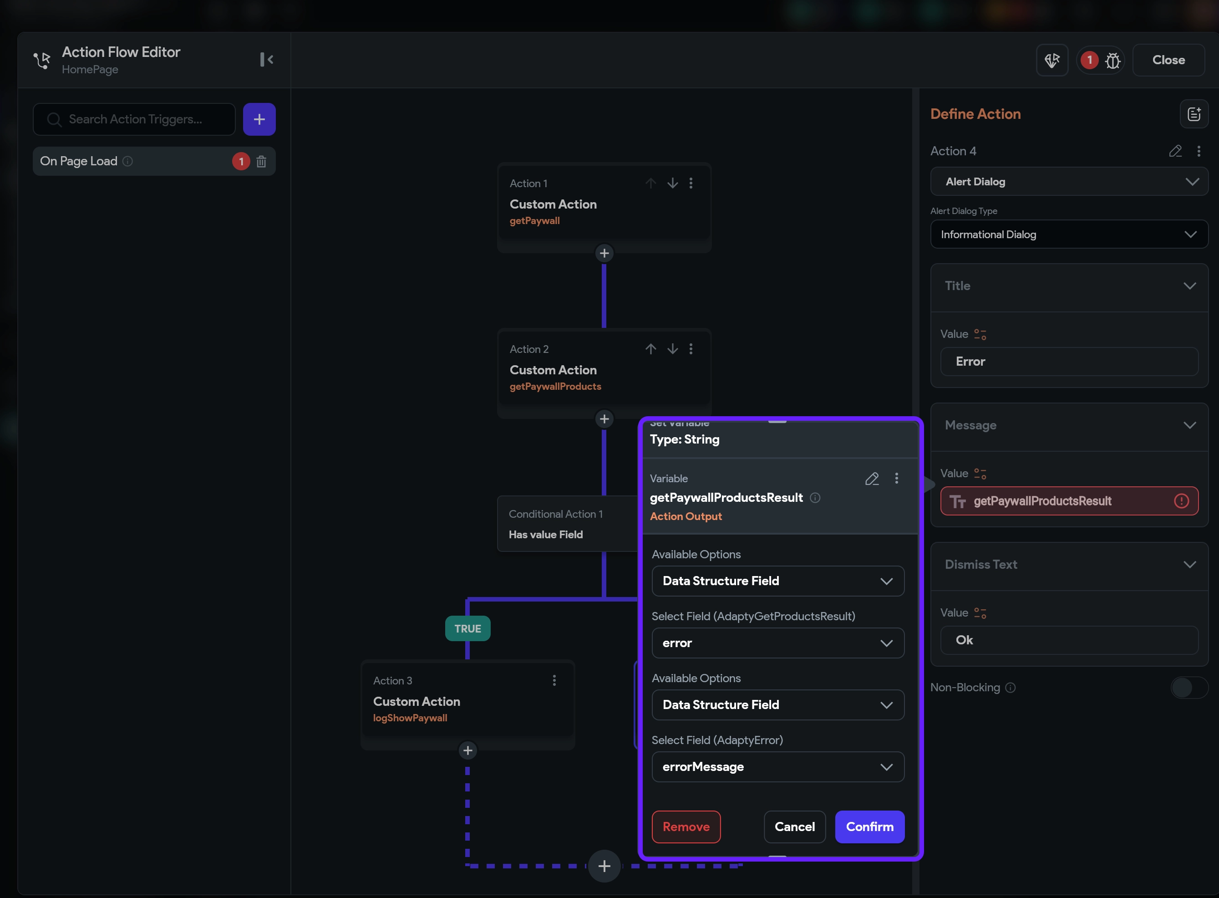The height and width of the screenshot is (898, 1219).
Task: Add action below getPaywall node
Action: click(604, 253)
